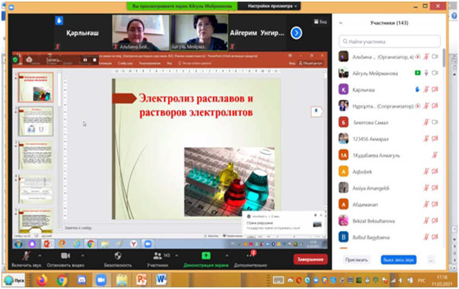Open the Безопасность shield menu
The image size is (459, 289).
(x=118, y=259)
